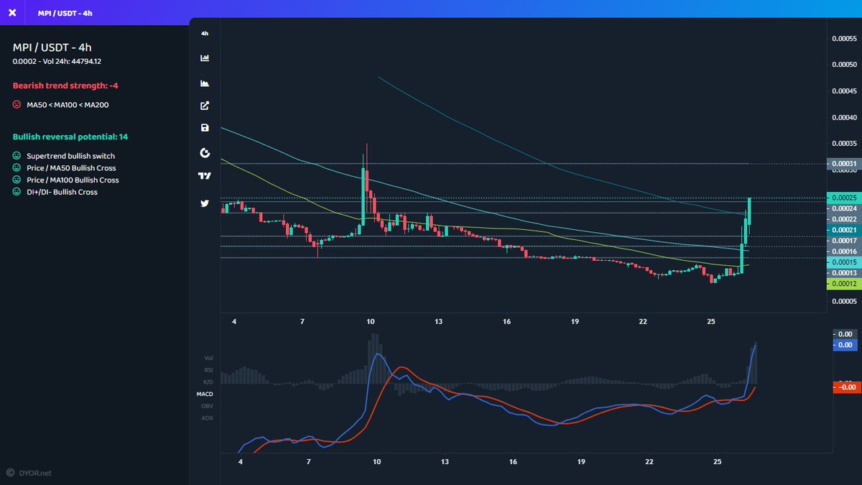Share chart on Twitter icon
The width and height of the screenshot is (862, 485).
point(205,203)
